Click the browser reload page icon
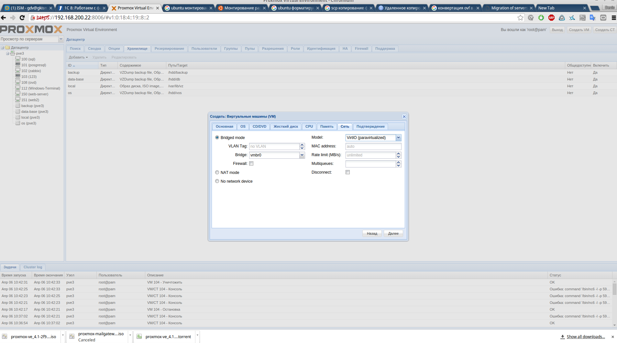Screen dimensions: 617x343 tap(22, 18)
